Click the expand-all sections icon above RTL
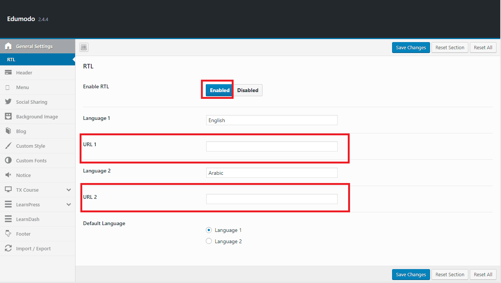501x283 pixels. [84, 47]
